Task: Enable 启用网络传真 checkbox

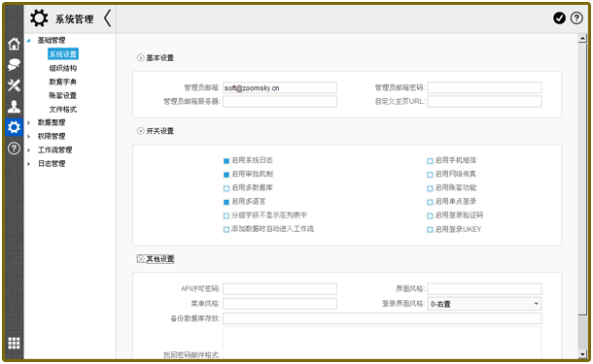Action: pos(430,175)
